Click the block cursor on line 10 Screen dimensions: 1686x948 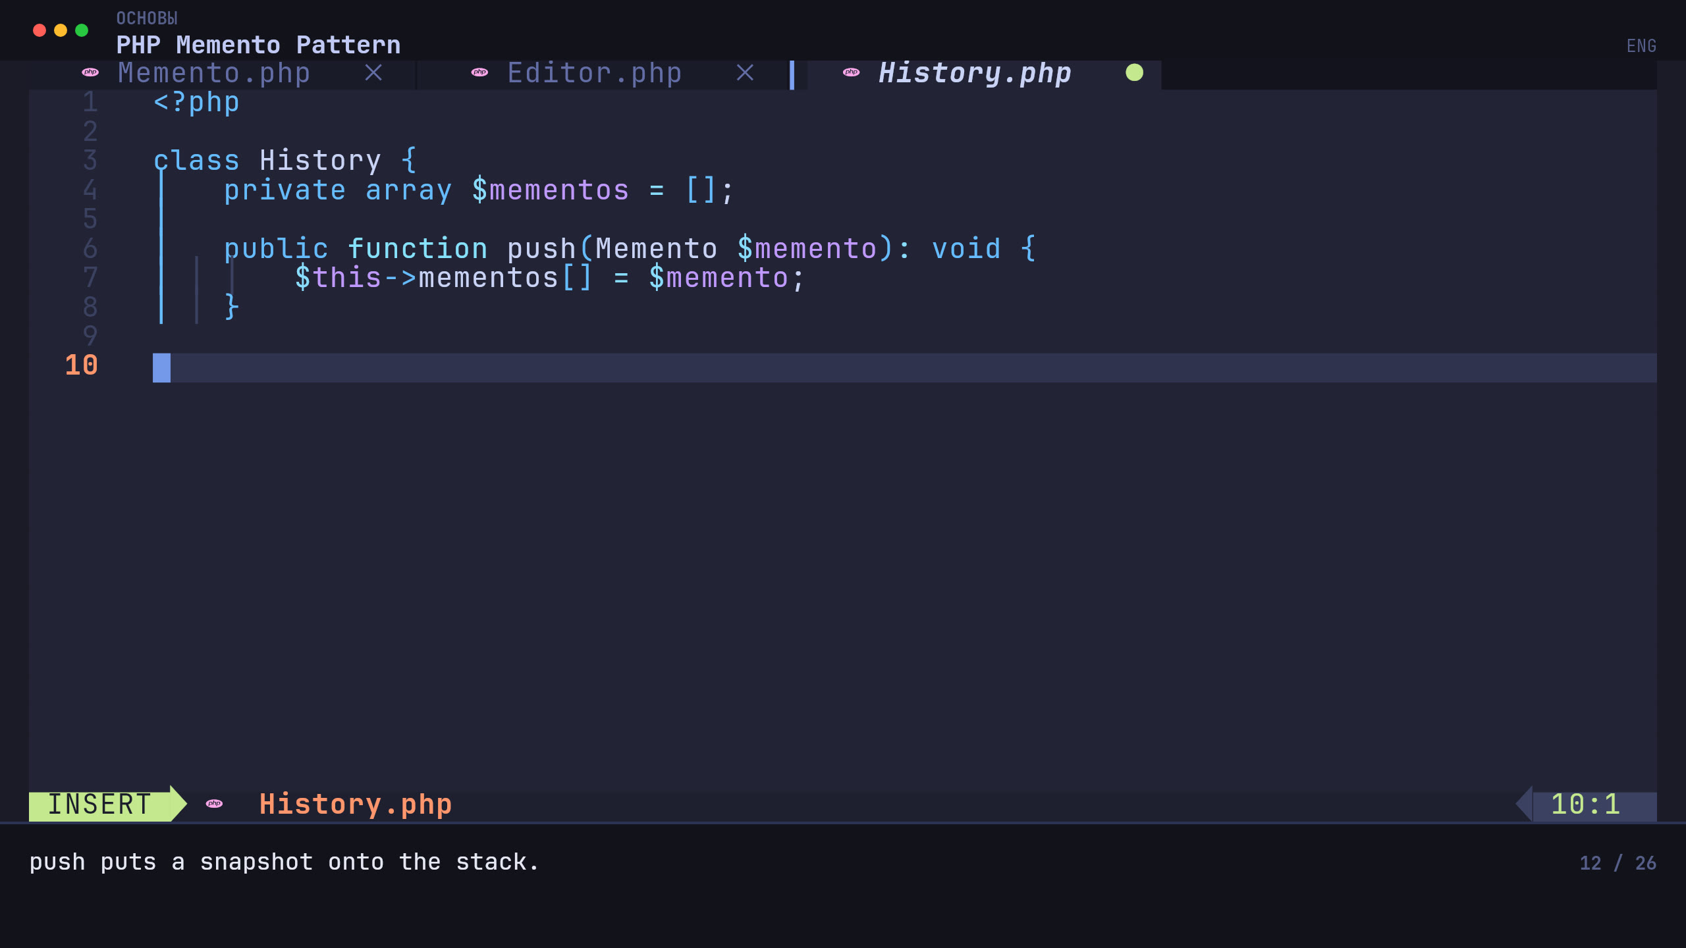tap(161, 367)
